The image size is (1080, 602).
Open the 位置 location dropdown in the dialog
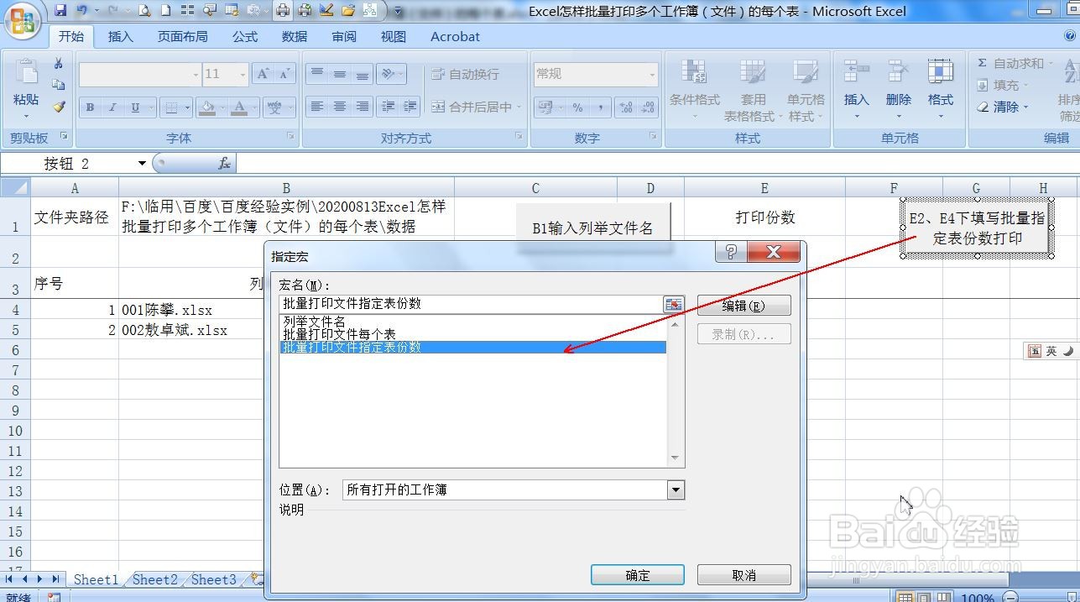pos(676,489)
